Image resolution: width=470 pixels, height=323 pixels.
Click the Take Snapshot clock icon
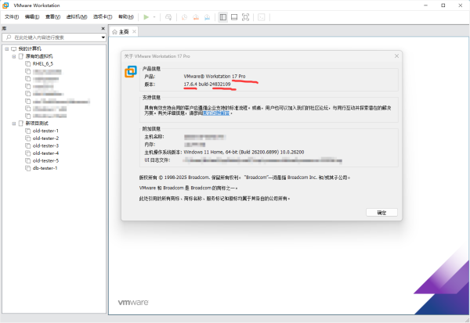184,17
